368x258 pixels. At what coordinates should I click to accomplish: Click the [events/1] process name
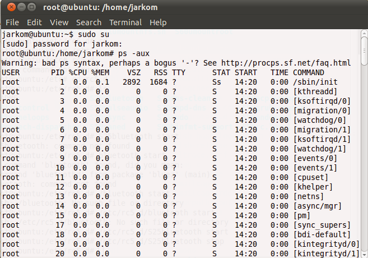(x=315, y=168)
